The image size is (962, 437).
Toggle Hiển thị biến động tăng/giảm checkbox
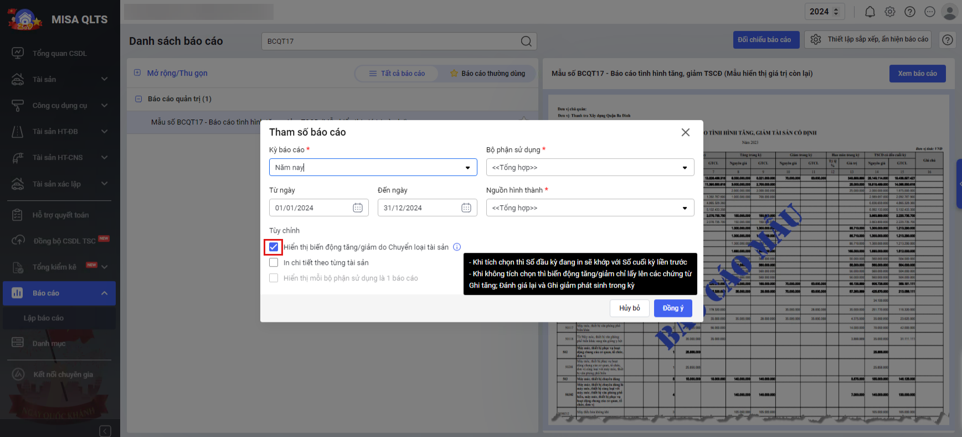[274, 247]
